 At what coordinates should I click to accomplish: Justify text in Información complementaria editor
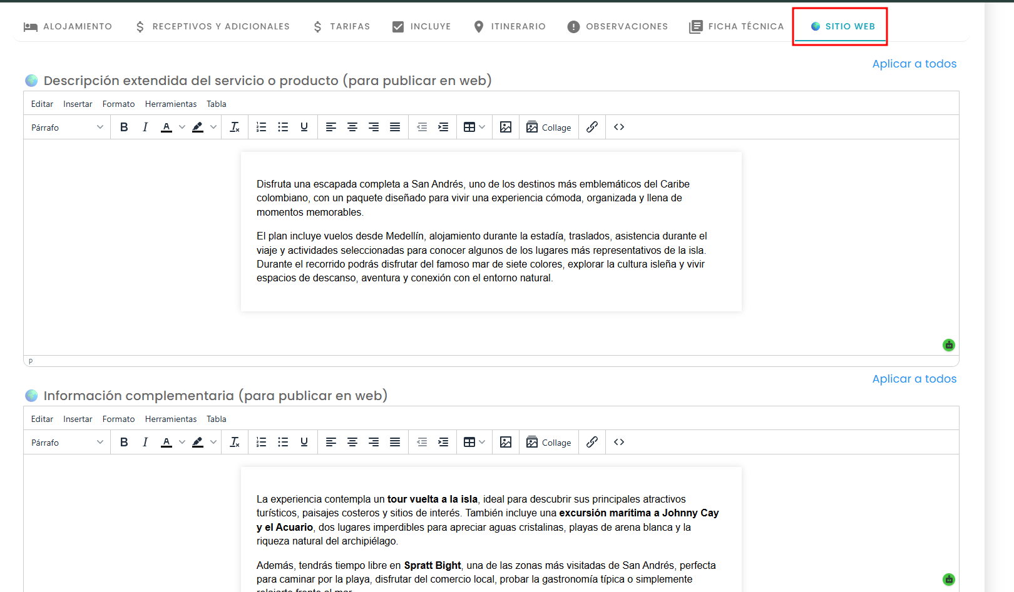click(x=395, y=442)
